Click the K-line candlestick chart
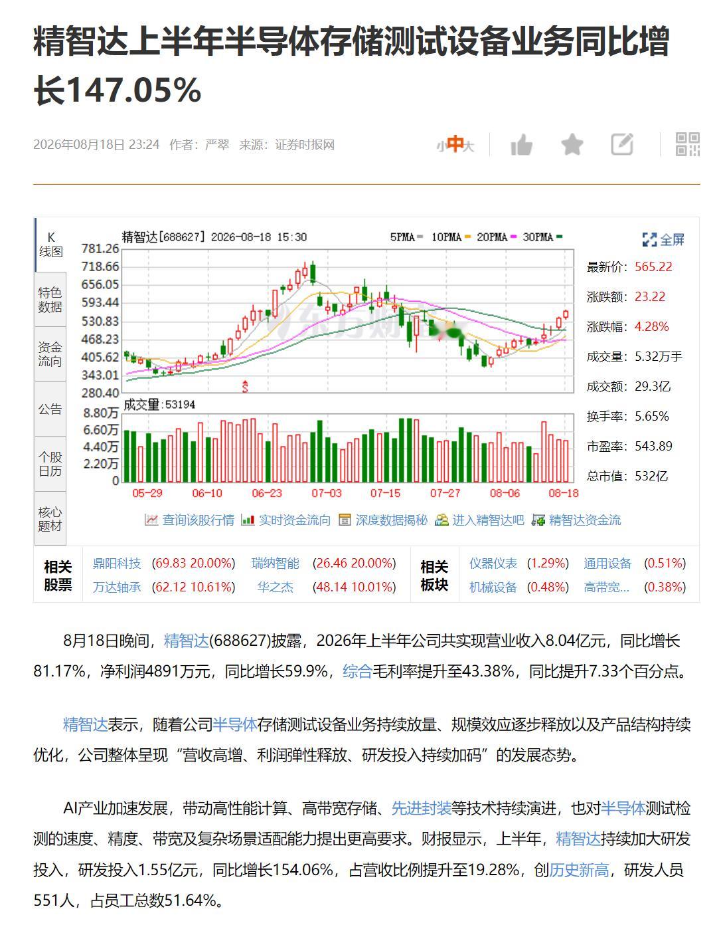Screen dimensions: 719x931 pyautogui.click(x=347, y=320)
